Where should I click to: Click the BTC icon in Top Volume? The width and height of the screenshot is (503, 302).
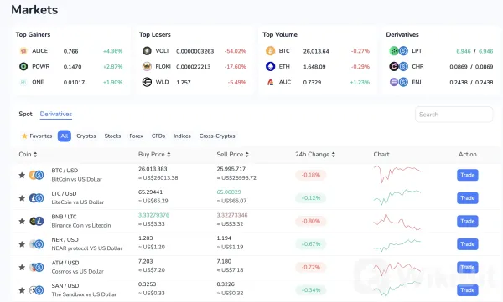271,50
